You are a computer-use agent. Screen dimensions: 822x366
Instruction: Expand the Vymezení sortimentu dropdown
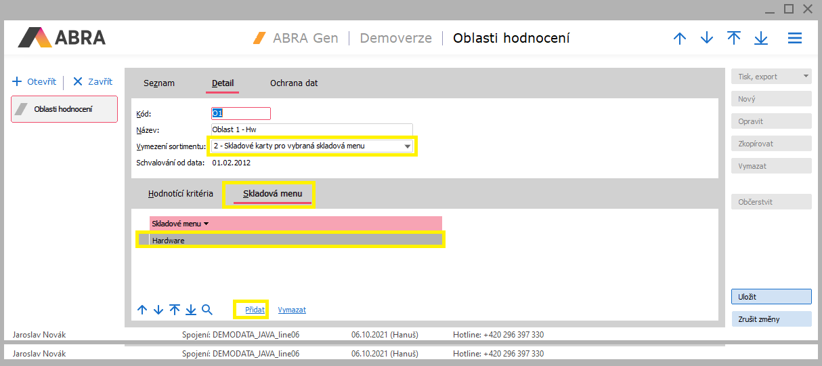[x=407, y=146]
